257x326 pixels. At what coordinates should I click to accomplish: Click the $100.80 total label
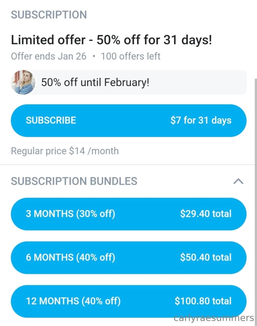pos(203,301)
